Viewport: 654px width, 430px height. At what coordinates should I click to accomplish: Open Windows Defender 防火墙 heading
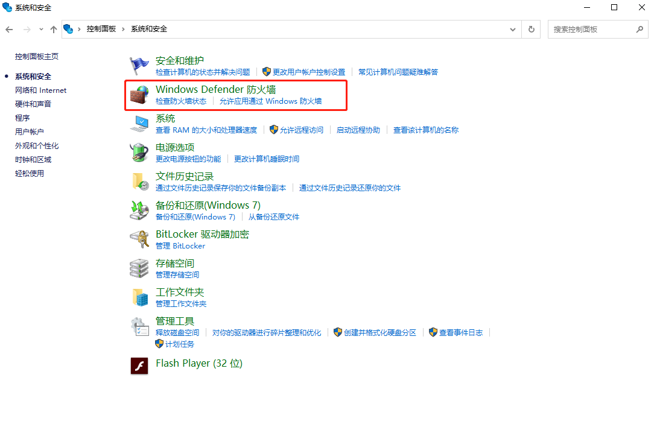[x=215, y=89]
